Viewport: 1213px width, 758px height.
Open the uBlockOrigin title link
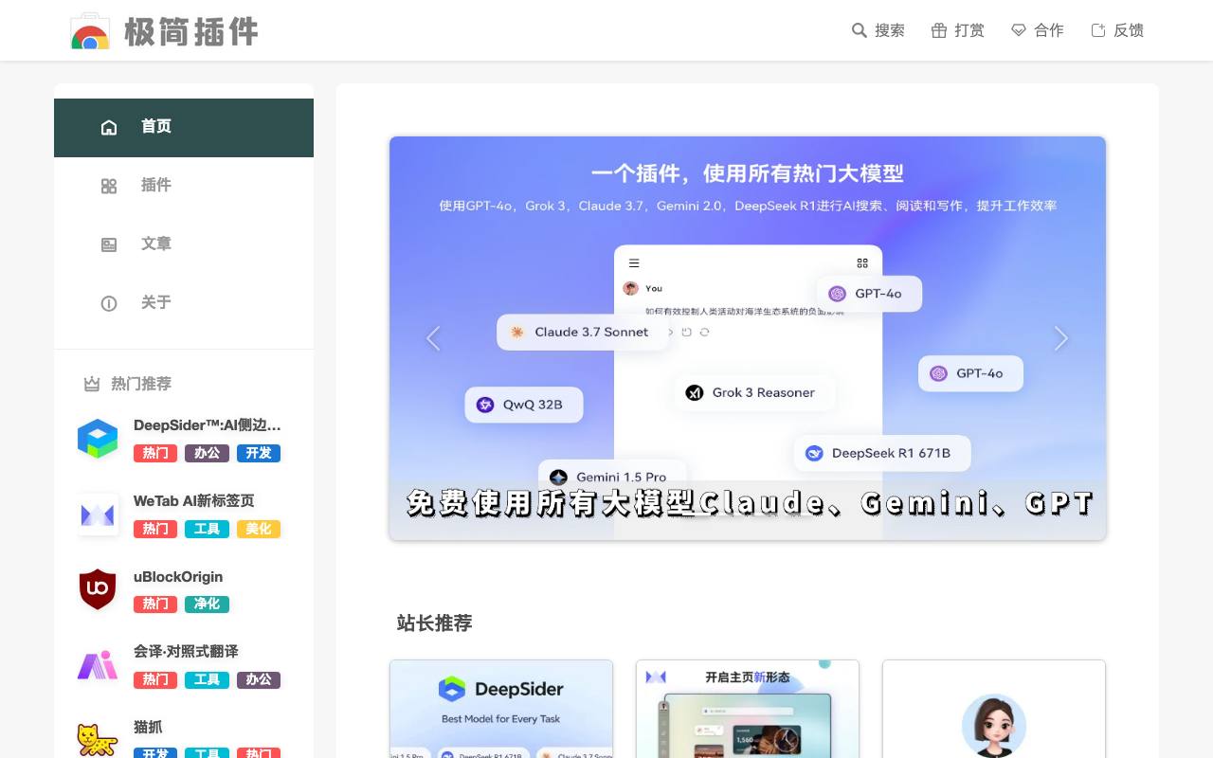178,577
